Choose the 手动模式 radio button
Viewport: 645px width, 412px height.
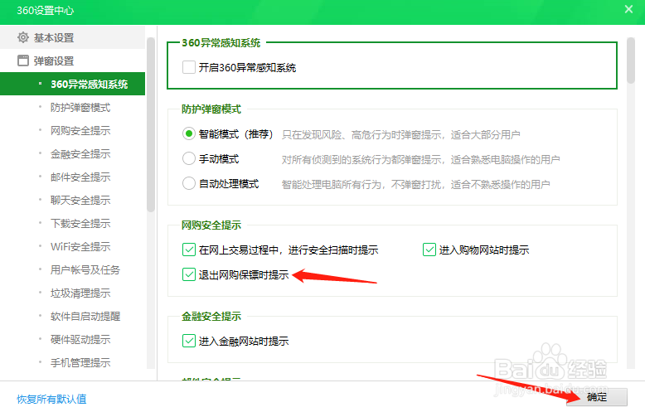(x=189, y=158)
